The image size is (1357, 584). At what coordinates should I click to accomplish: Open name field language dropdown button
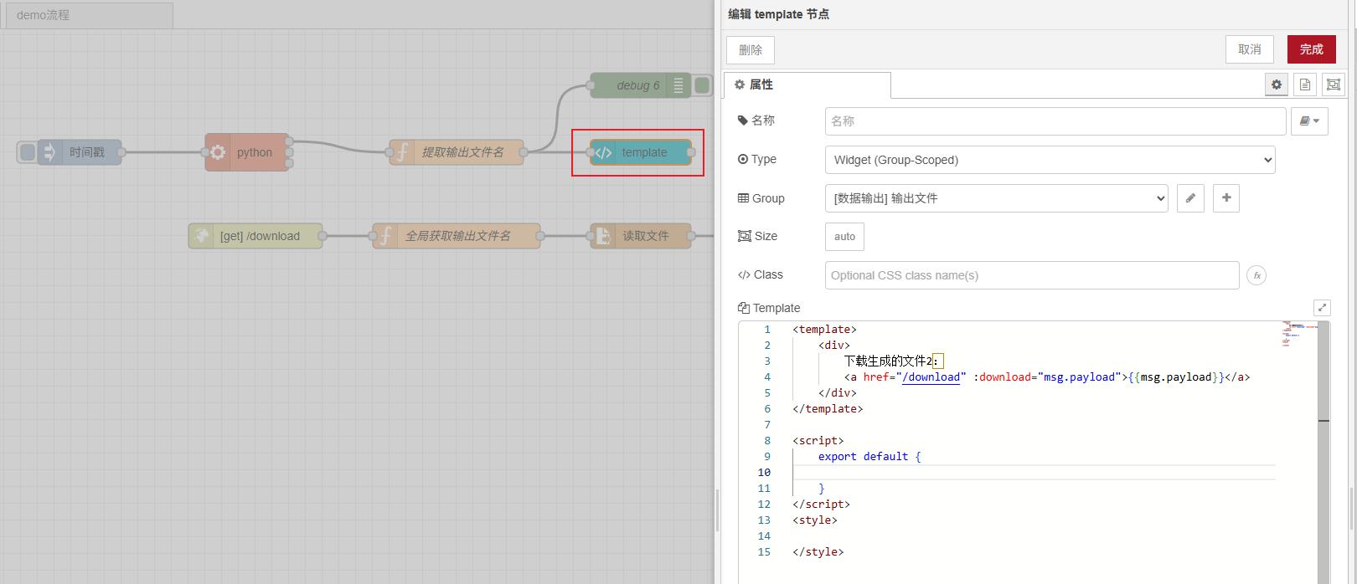(x=1310, y=121)
